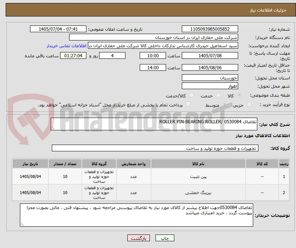This screenshot has height=248, width=296.
Task: Click the بازگشت back button
Action: [x=139, y=238]
